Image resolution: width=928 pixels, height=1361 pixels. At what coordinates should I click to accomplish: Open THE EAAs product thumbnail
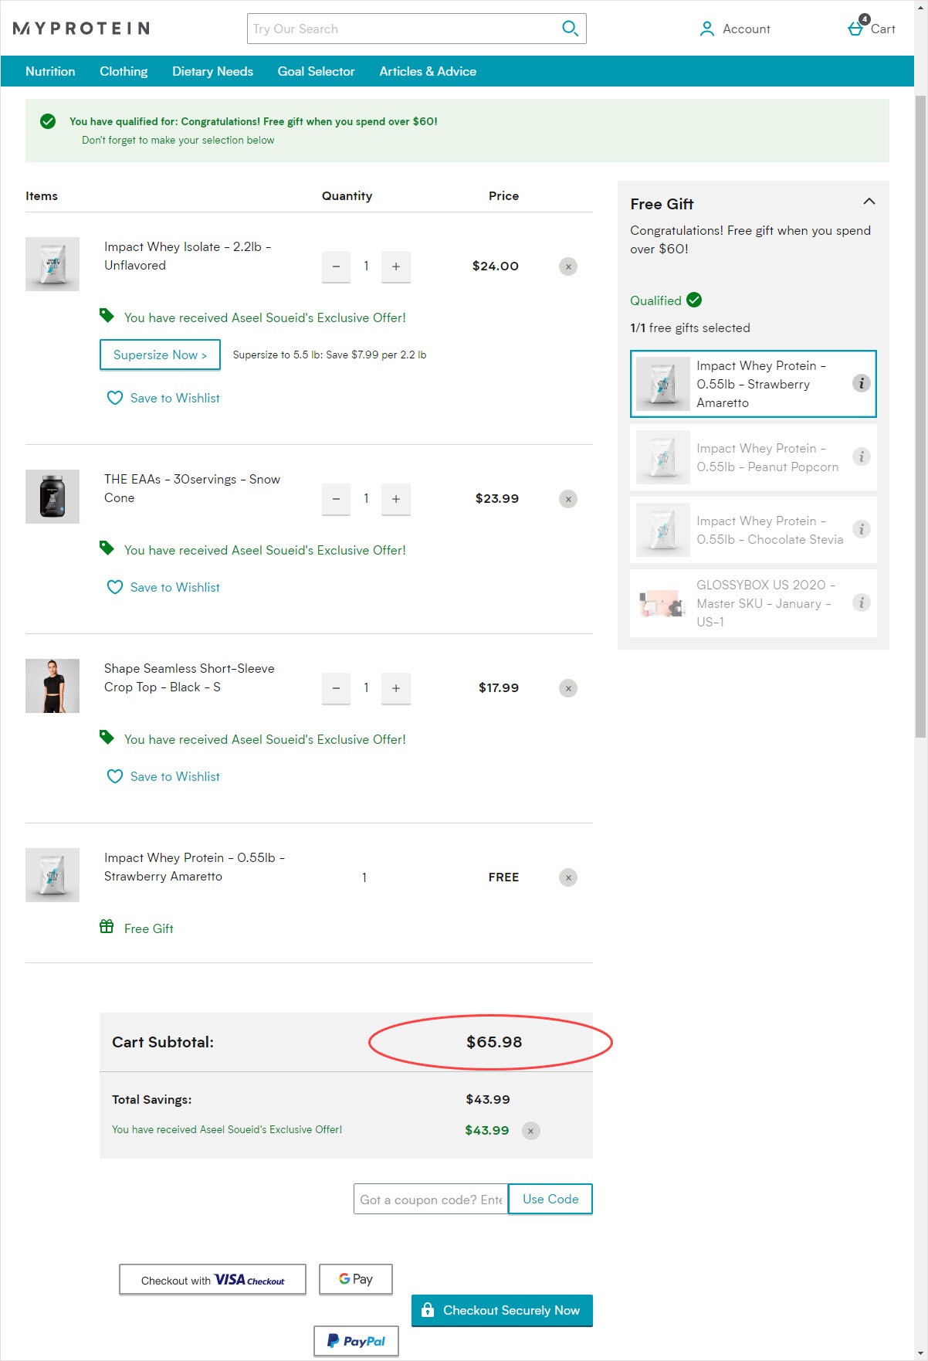click(x=52, y=497)
